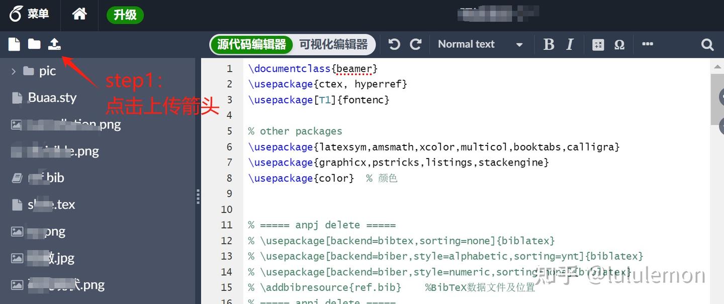Click the home icon in top bar

click(x=79, y=14)
